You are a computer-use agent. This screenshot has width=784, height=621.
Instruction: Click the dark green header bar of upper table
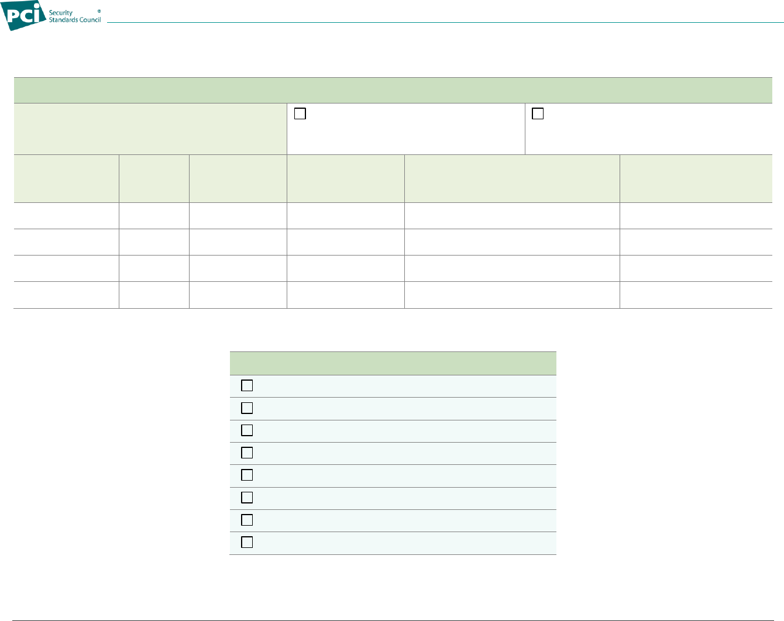click(393, 91)
